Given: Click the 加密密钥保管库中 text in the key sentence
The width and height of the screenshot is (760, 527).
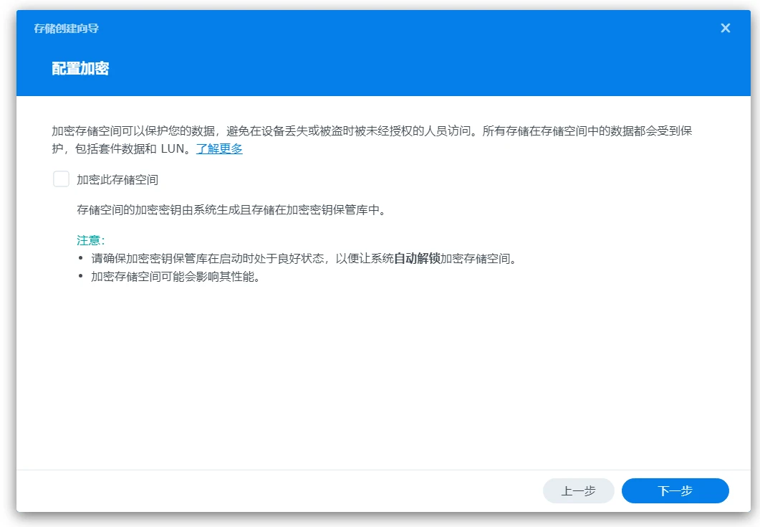Looking at the screenshot, I should tap(337, 210).
